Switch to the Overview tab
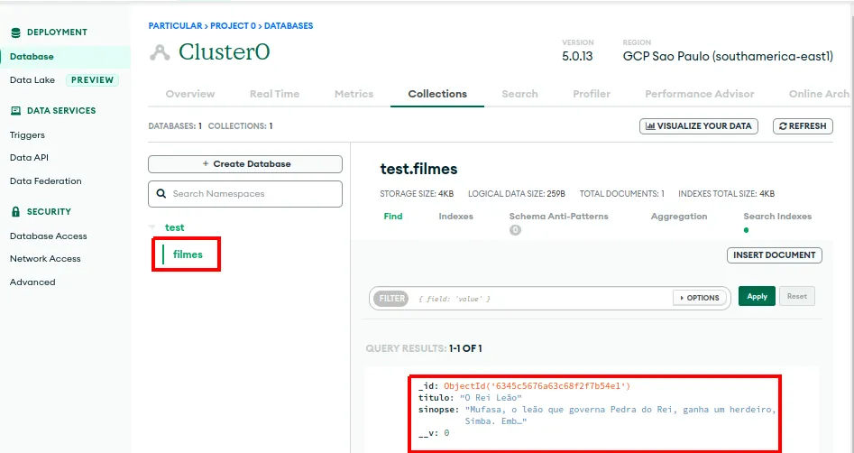The image size is (854, 453). pyautogui.click(x=190, y=94)
